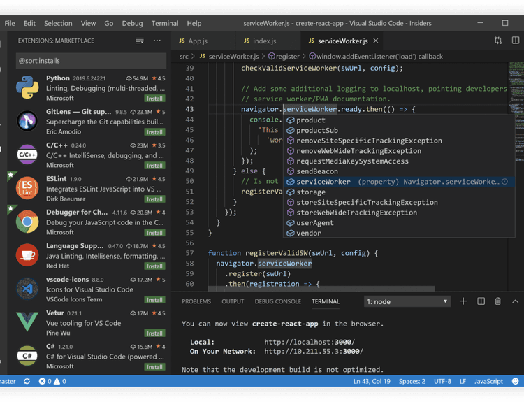This screenshot has height=402, width=524.
Task: Click the C/C++ extension icon
Action: point(27,155)
